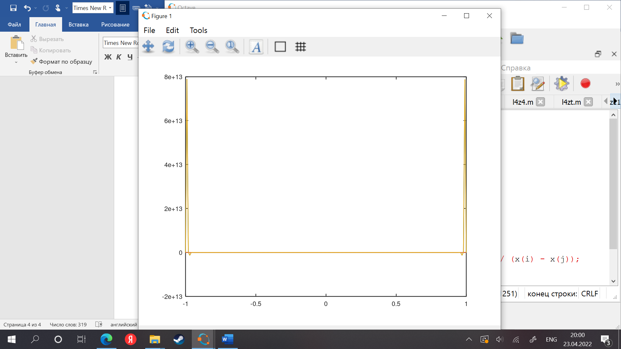
Task: Open Yandex browser from taskbar
Action: 131,339
